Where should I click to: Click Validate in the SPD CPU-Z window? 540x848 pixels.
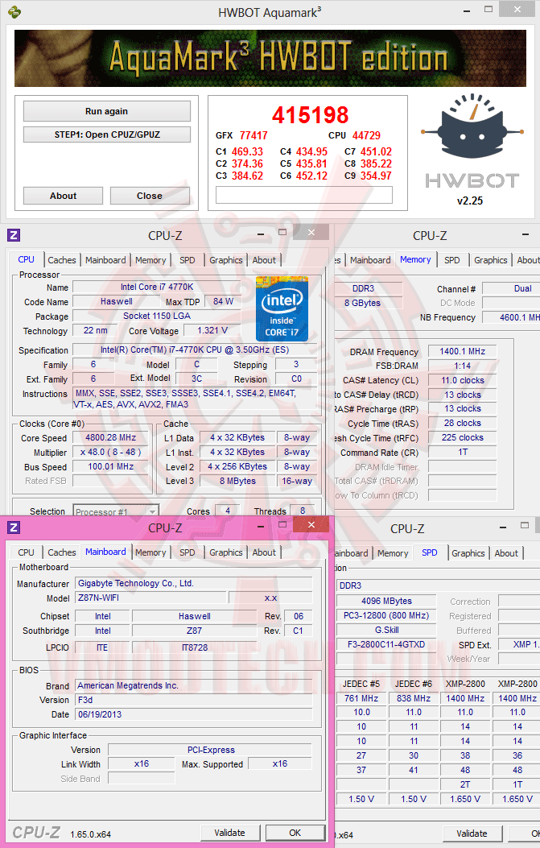click(x=472, y=834)
